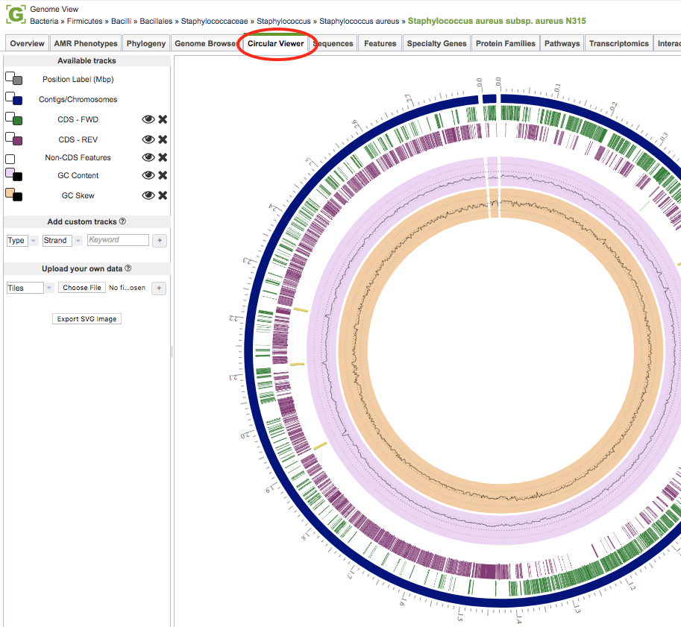This screenshot has width=681, height=627.
Task: Open help icon beside Add custom tracks
Action: (x=122, y=221)
